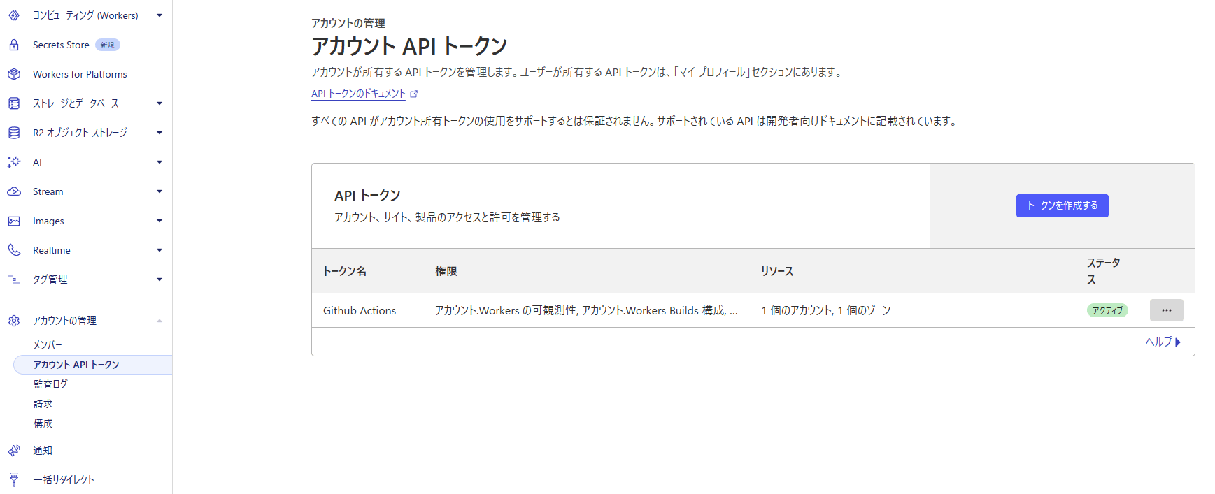Screen dimensions: 1215x494
Task: Click the 通知 megaphone icon
Action: tap(14, 451)
